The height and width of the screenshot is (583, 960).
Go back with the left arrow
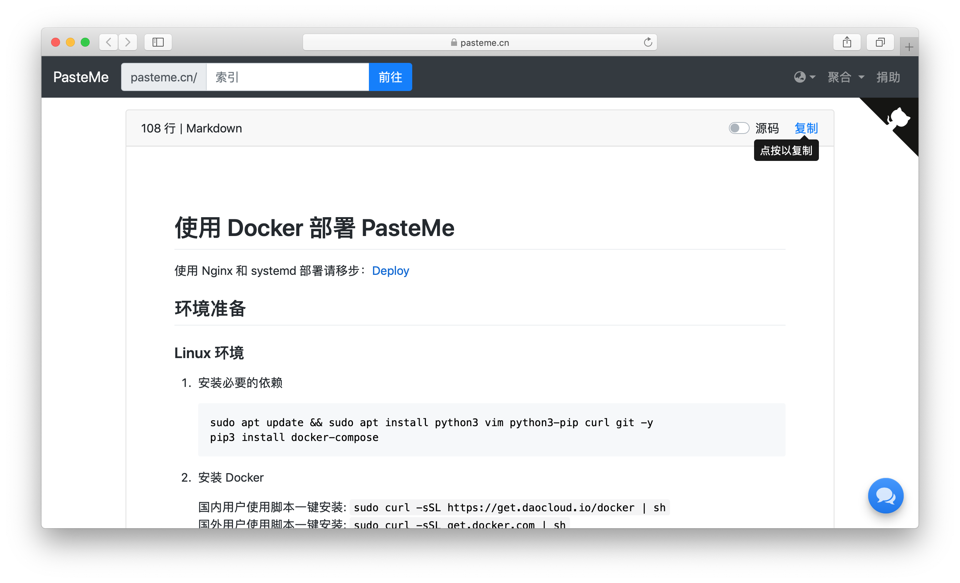point(109,42)
